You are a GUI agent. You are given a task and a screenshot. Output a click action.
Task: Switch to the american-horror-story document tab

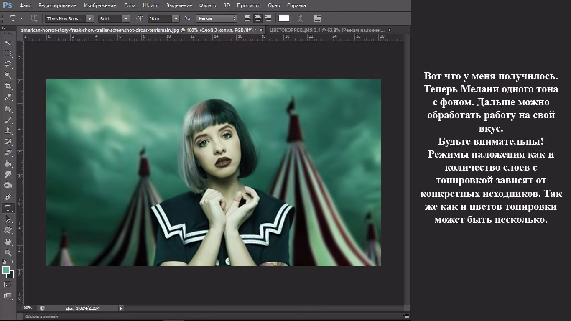tap(138, 30)
